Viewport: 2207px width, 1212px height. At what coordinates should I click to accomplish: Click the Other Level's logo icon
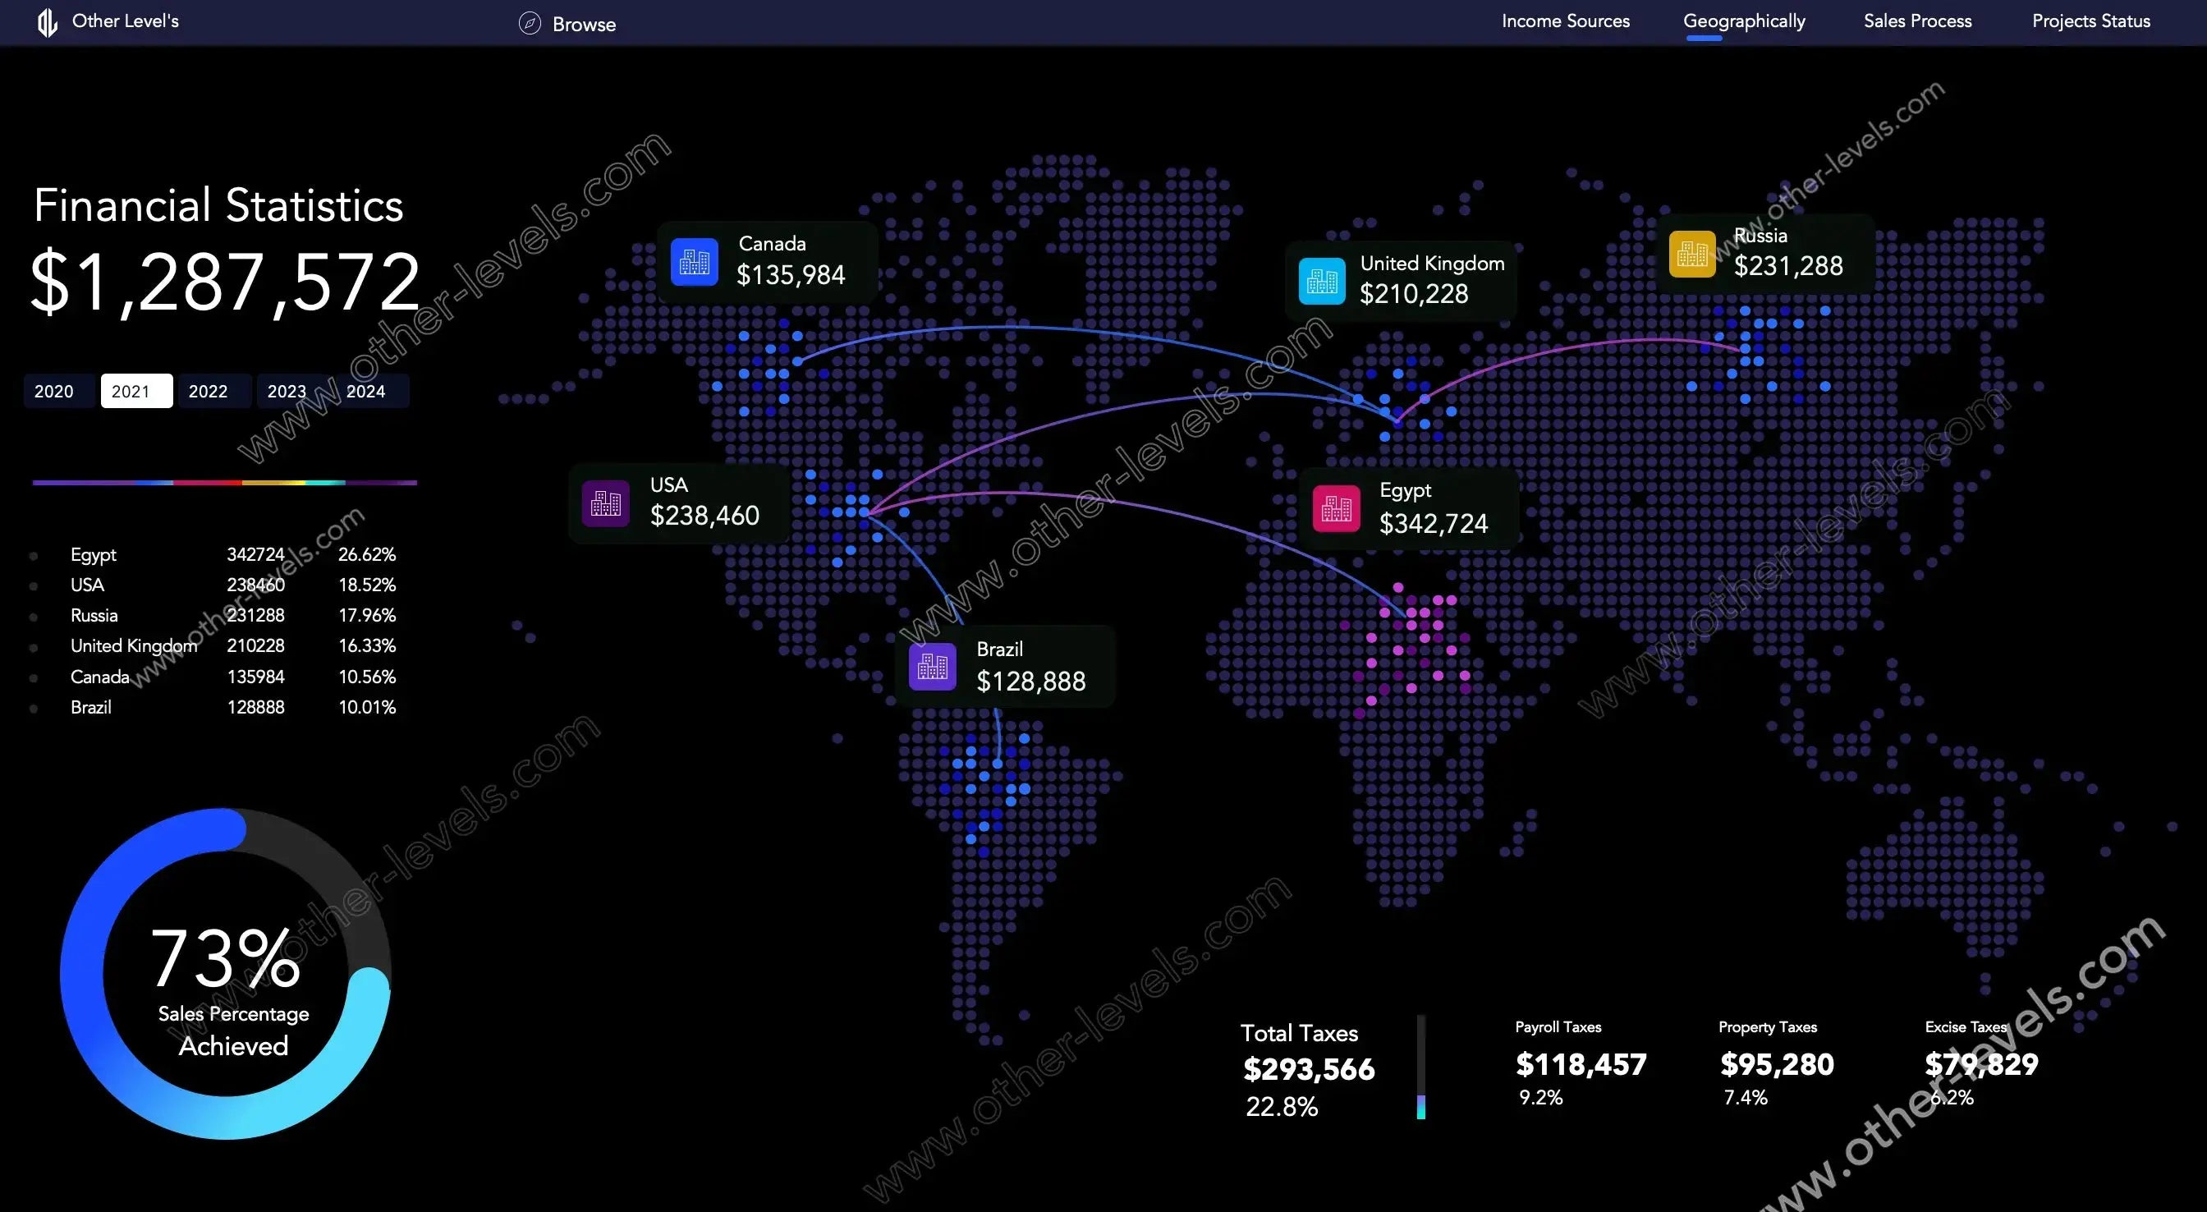coord(47,22)
